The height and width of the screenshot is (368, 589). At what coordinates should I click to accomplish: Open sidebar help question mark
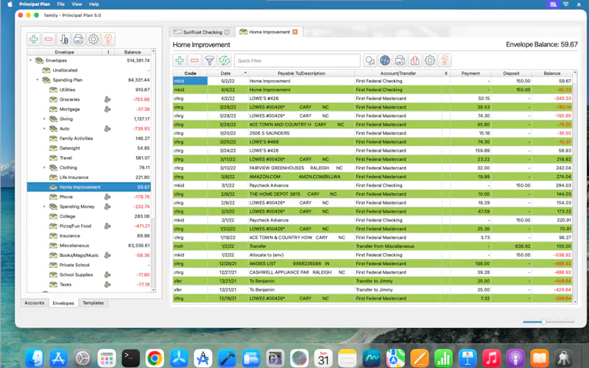(108, 39)
